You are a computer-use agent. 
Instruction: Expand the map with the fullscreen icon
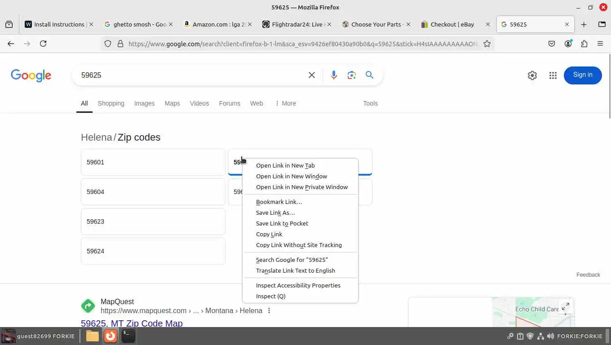pos(566,306)
